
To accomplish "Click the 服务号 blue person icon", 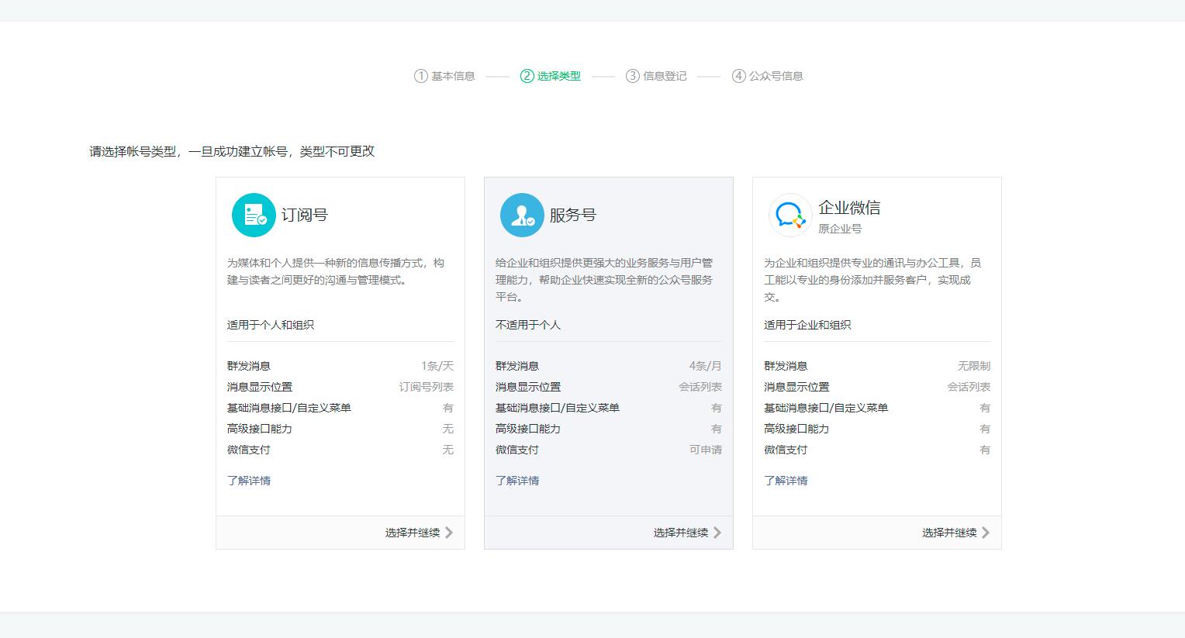I will coord(522,215).
